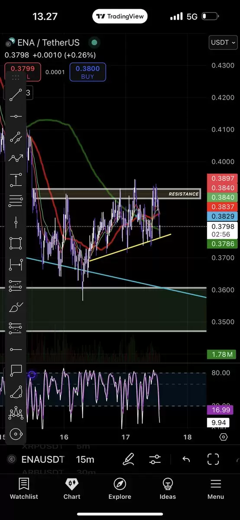The width and height of the screenshot is (240, 520).
Task: Select the Horizontal Line tool
Action: (x=16, y=117)
